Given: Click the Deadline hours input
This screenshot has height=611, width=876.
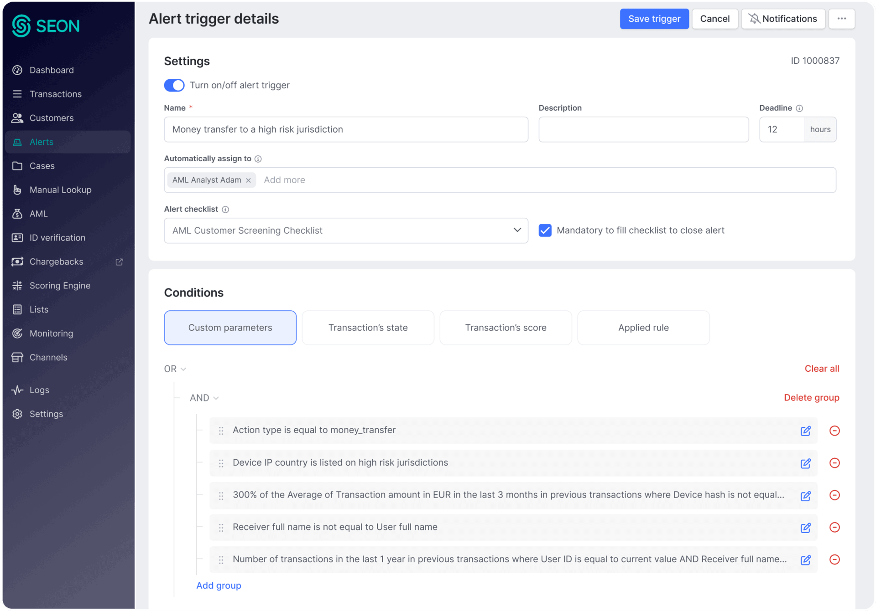Looking at the screenshot, I should point(782,129).
